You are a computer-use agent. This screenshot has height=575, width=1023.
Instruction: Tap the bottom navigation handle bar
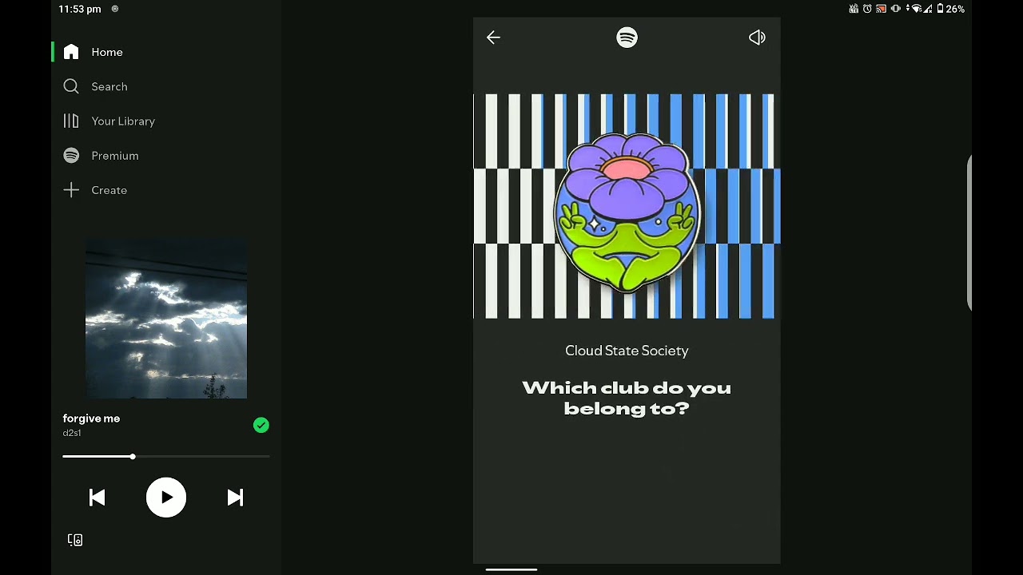[x=511, y=570]
